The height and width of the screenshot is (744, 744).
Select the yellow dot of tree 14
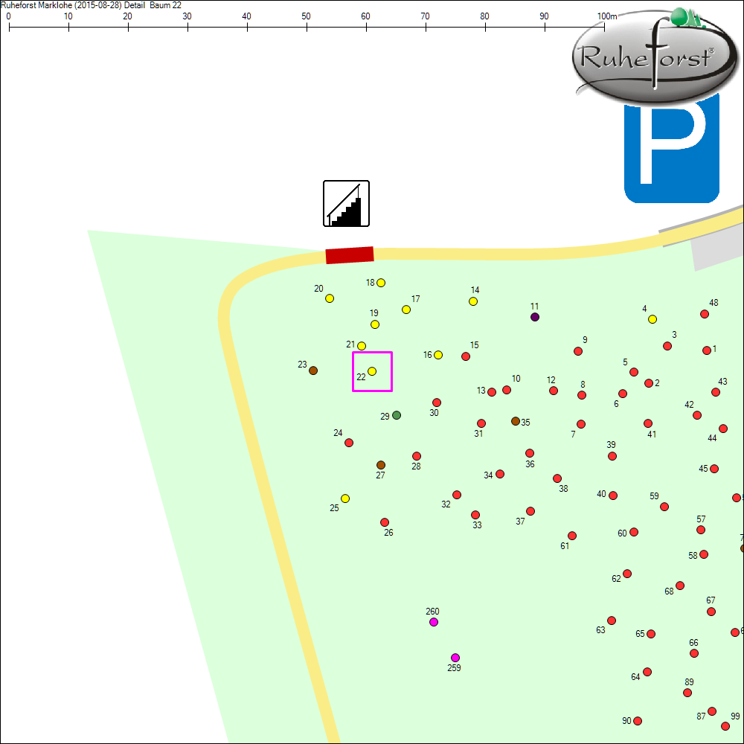click(x=473, y=301)
